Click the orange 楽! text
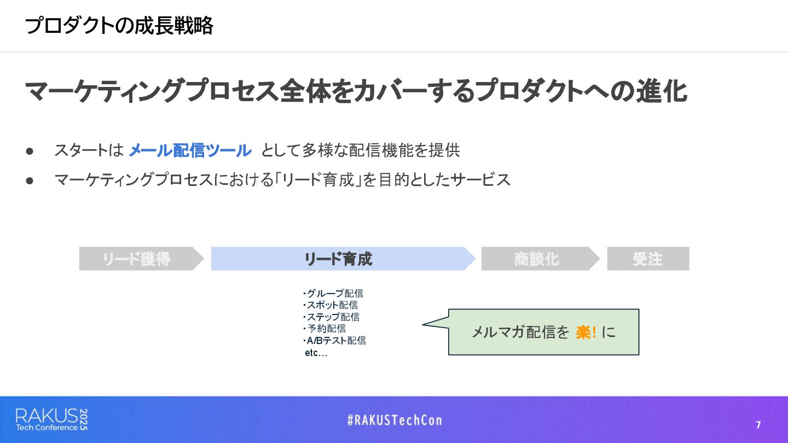The image size is (788, 443). (586, 332)
